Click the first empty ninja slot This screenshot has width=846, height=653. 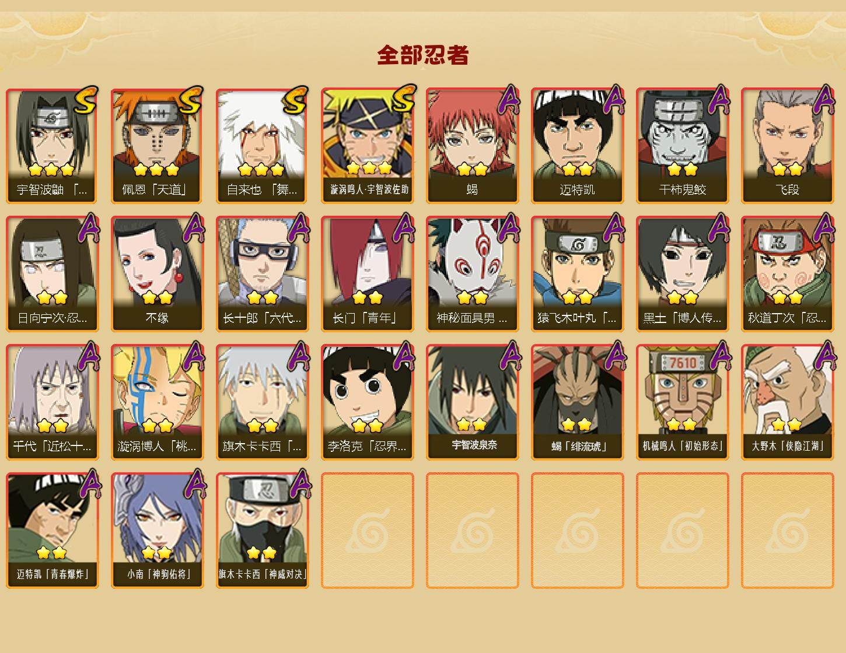coord(367,531)
